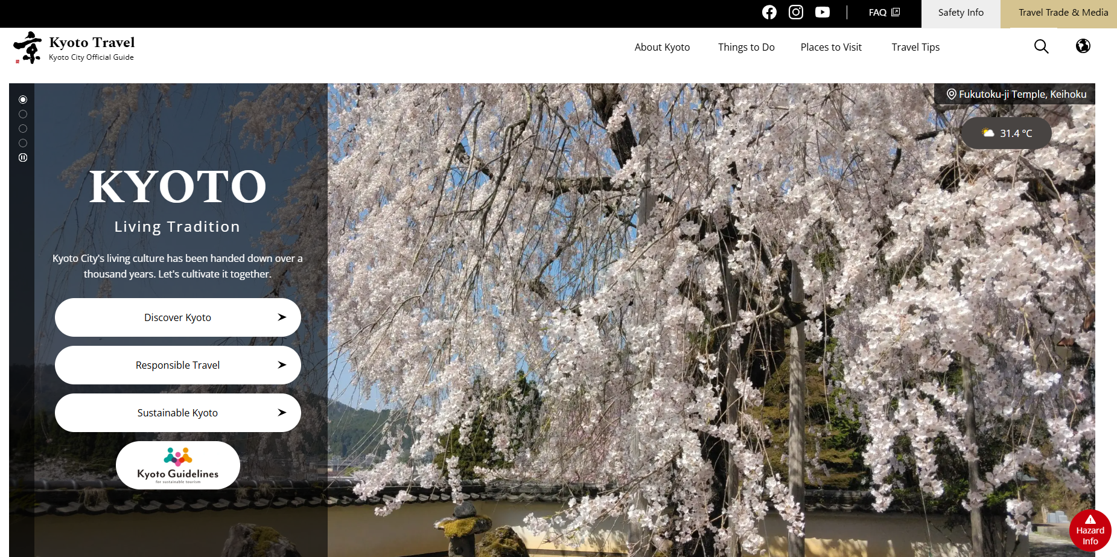Pause the hero slideshow

23,158
